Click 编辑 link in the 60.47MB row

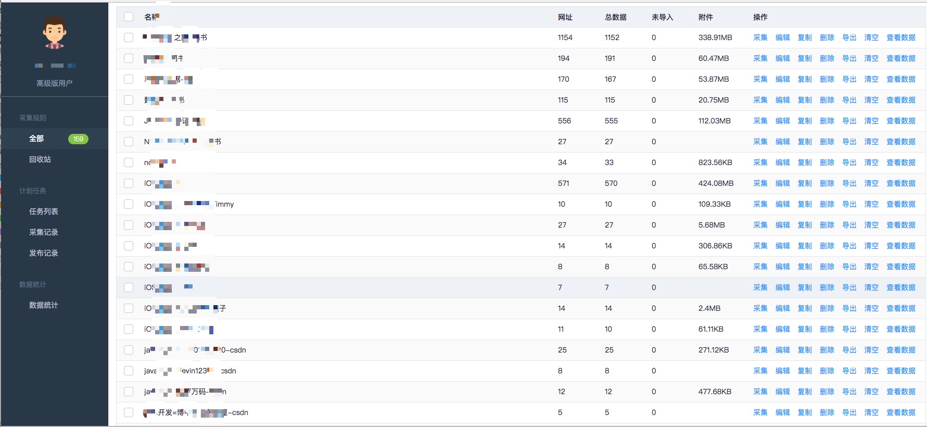782,58
